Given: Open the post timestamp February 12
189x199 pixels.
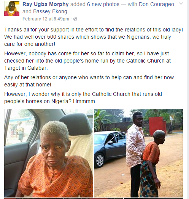Looking at the screenshot, I should [x=46, y=19].
